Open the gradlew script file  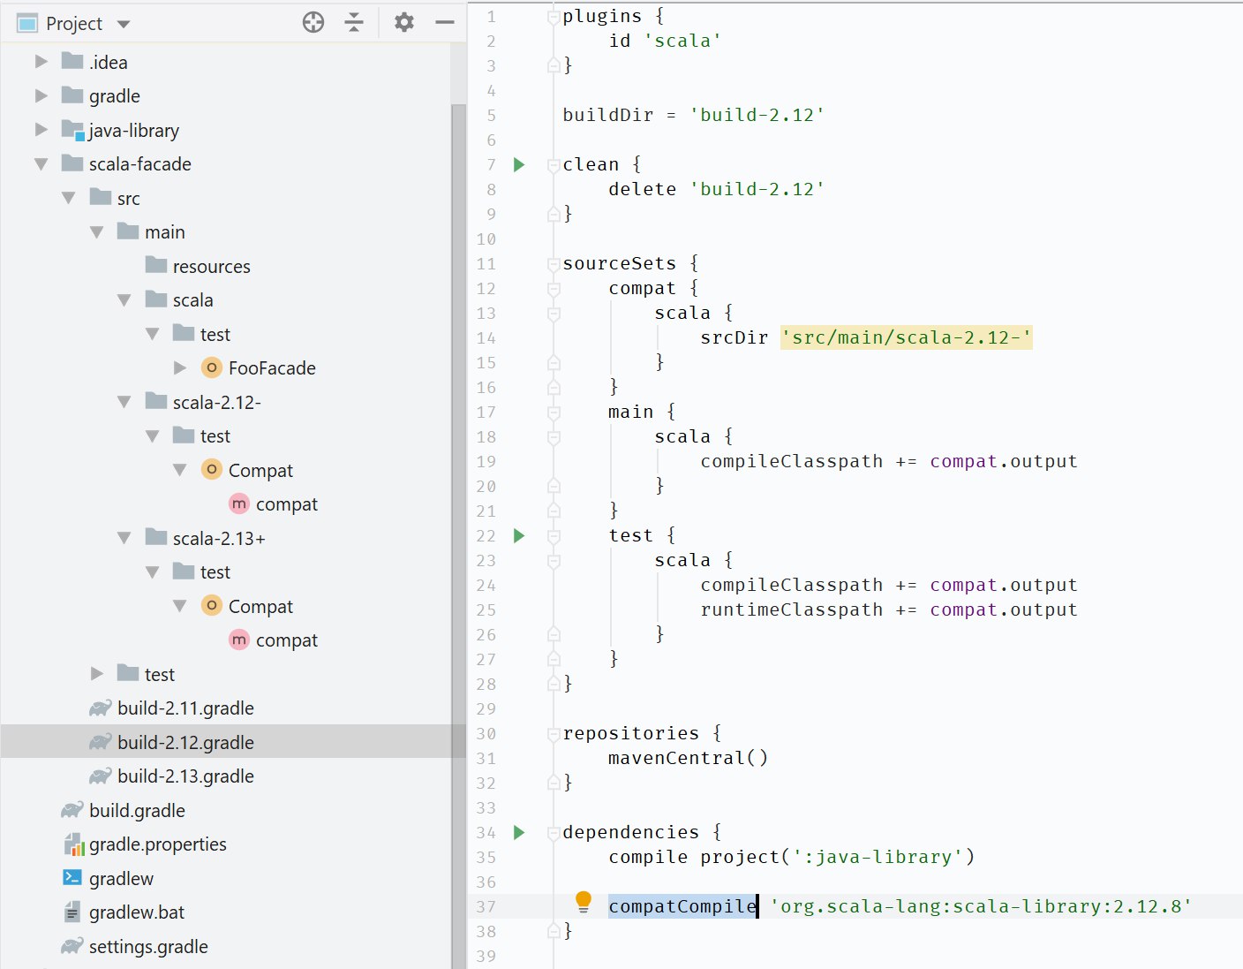(108, 878)
